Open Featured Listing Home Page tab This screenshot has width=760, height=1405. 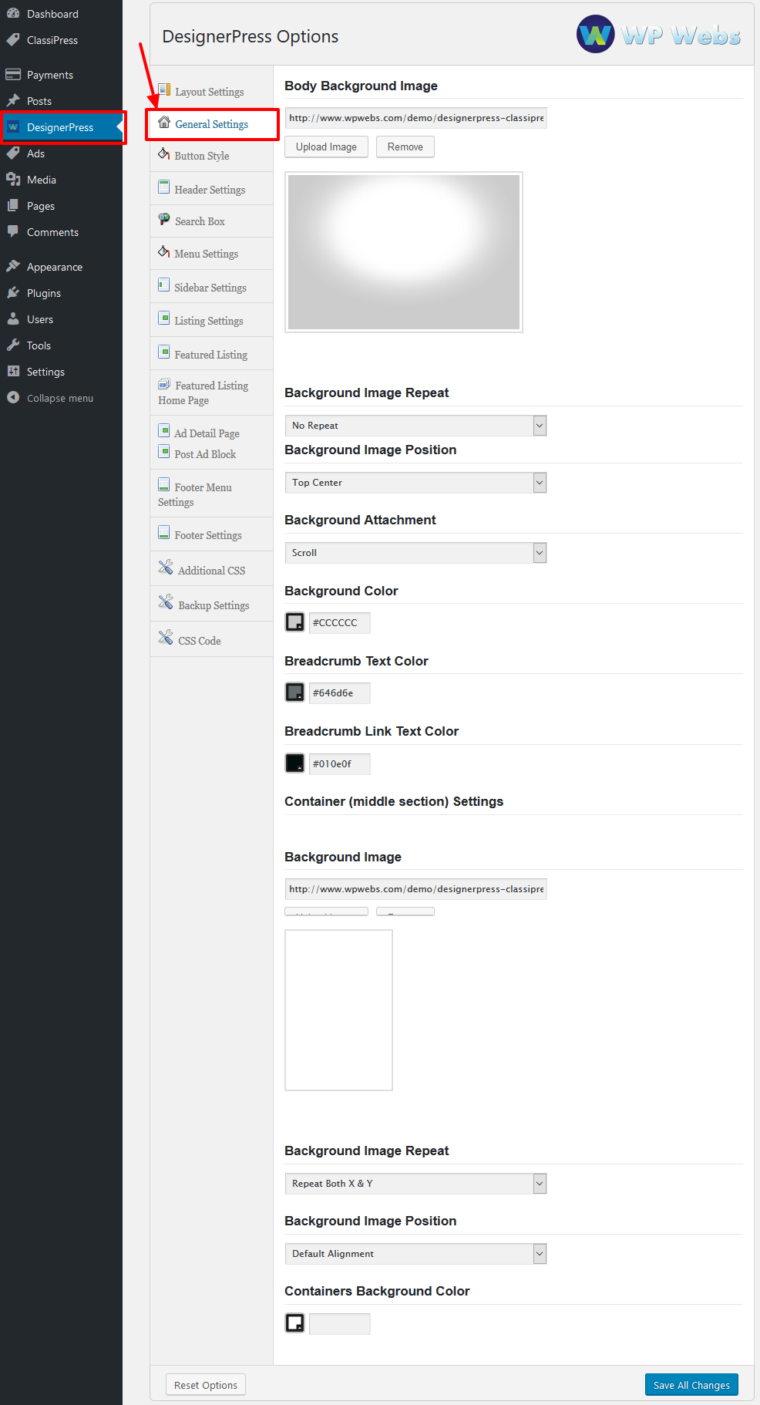[211, 393]
